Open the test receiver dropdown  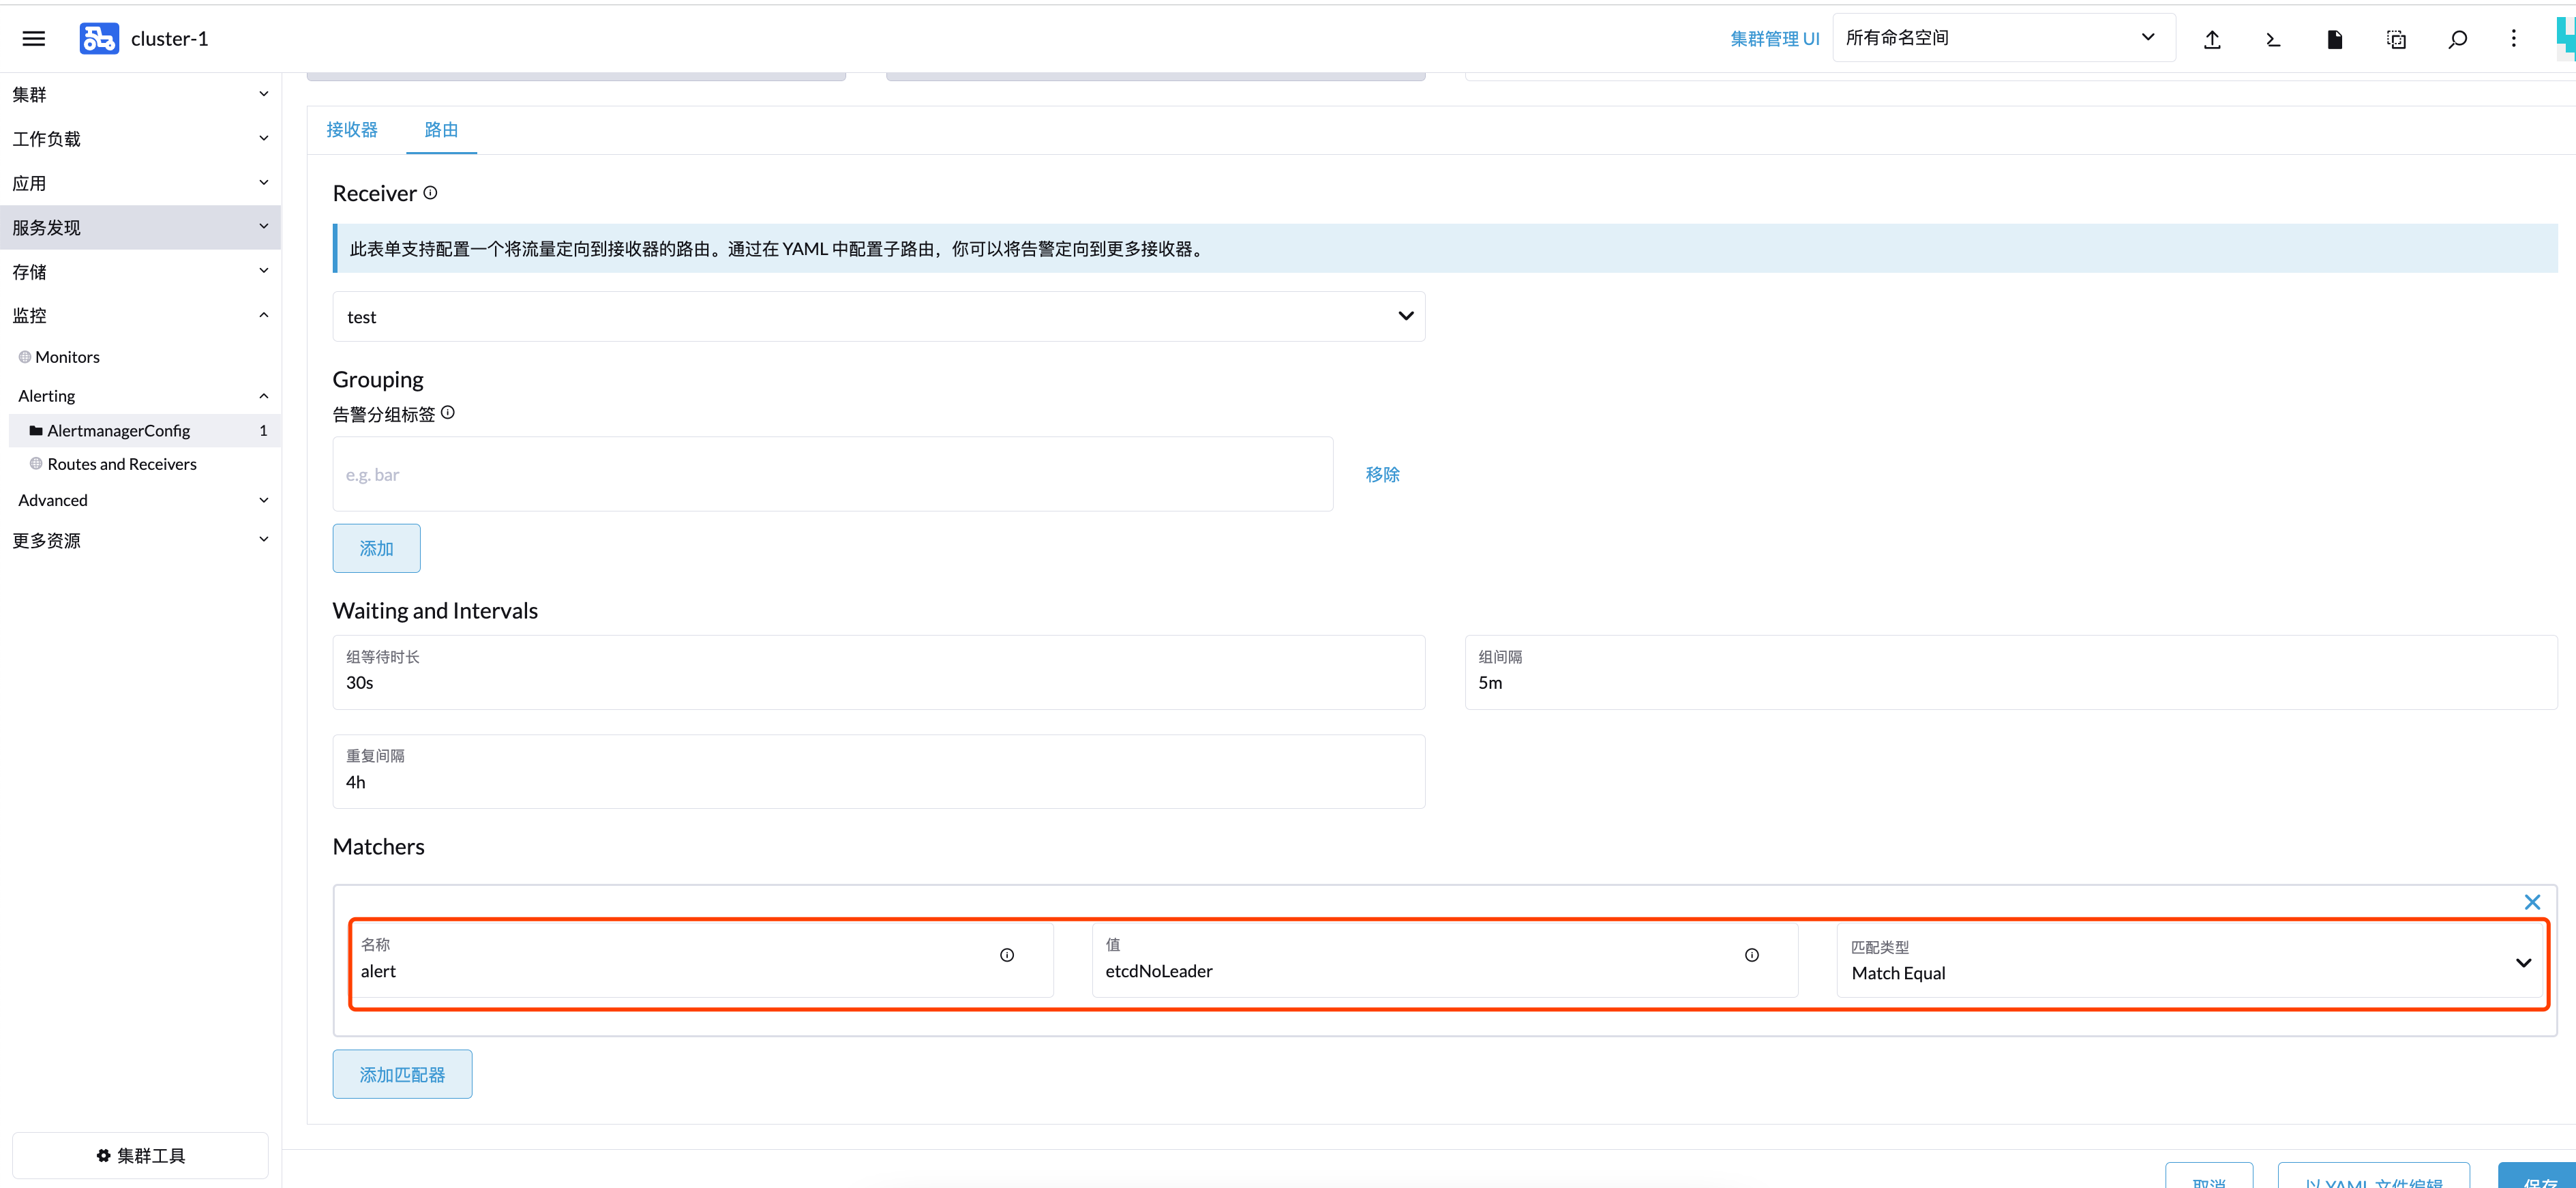point(878,317)
